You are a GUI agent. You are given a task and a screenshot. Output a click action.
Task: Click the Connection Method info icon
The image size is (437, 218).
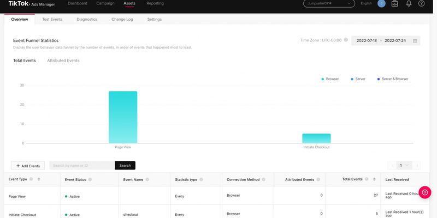click(x=264, y=180)
